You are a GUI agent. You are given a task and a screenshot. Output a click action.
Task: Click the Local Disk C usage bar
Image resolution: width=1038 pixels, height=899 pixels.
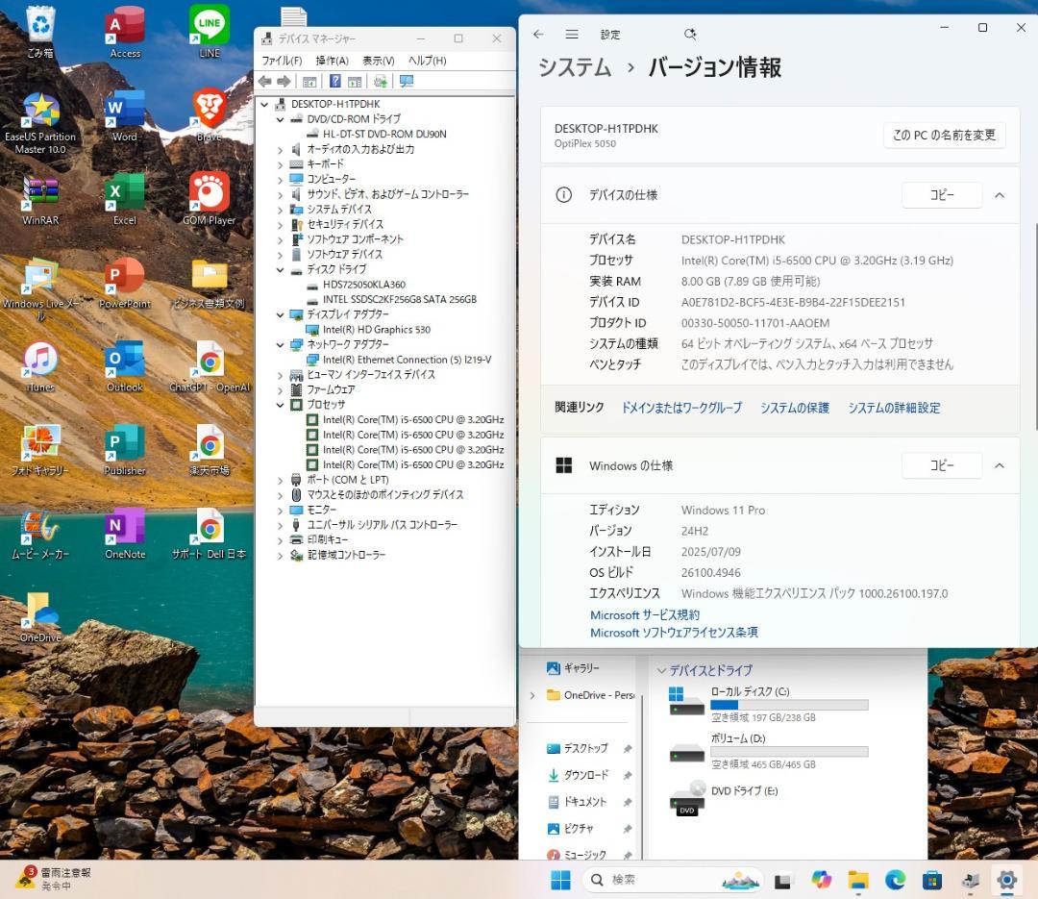pos(788,705)
